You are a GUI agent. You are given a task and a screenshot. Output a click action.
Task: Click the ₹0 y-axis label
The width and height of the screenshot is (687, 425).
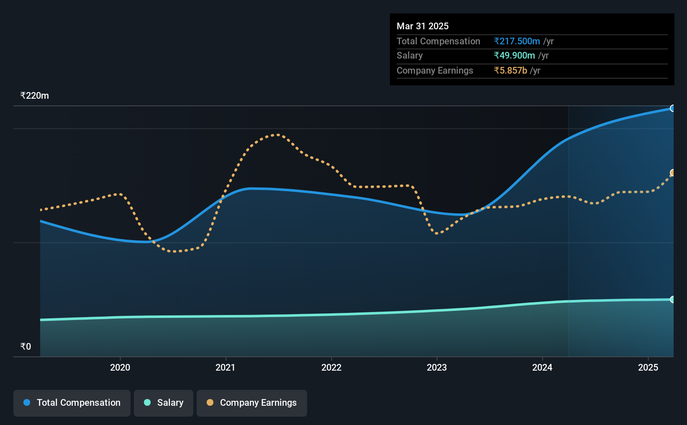26,346
